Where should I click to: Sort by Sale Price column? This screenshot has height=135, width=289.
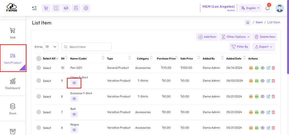pyautogui.click(x=198, y=58)
